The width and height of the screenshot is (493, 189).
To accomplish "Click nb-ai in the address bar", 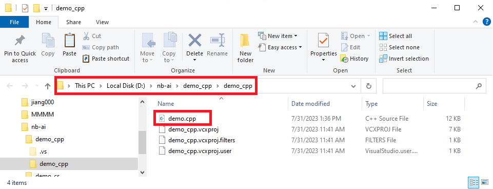I will tap(165, 86).
